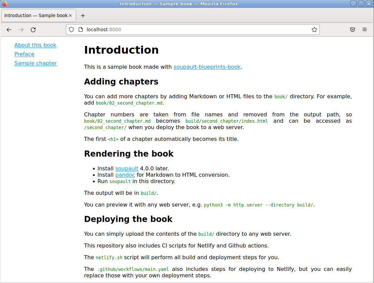Click the back navigation arrow
The height and width of the screenshot is (283, 374).
click(9, 30)
